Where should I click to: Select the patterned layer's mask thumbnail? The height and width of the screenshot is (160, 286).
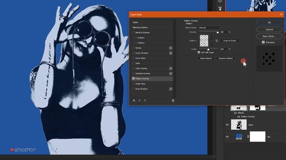tap(257, 108)
